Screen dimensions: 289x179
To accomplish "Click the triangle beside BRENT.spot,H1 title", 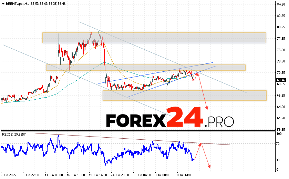I will click(x=3, y=3).
